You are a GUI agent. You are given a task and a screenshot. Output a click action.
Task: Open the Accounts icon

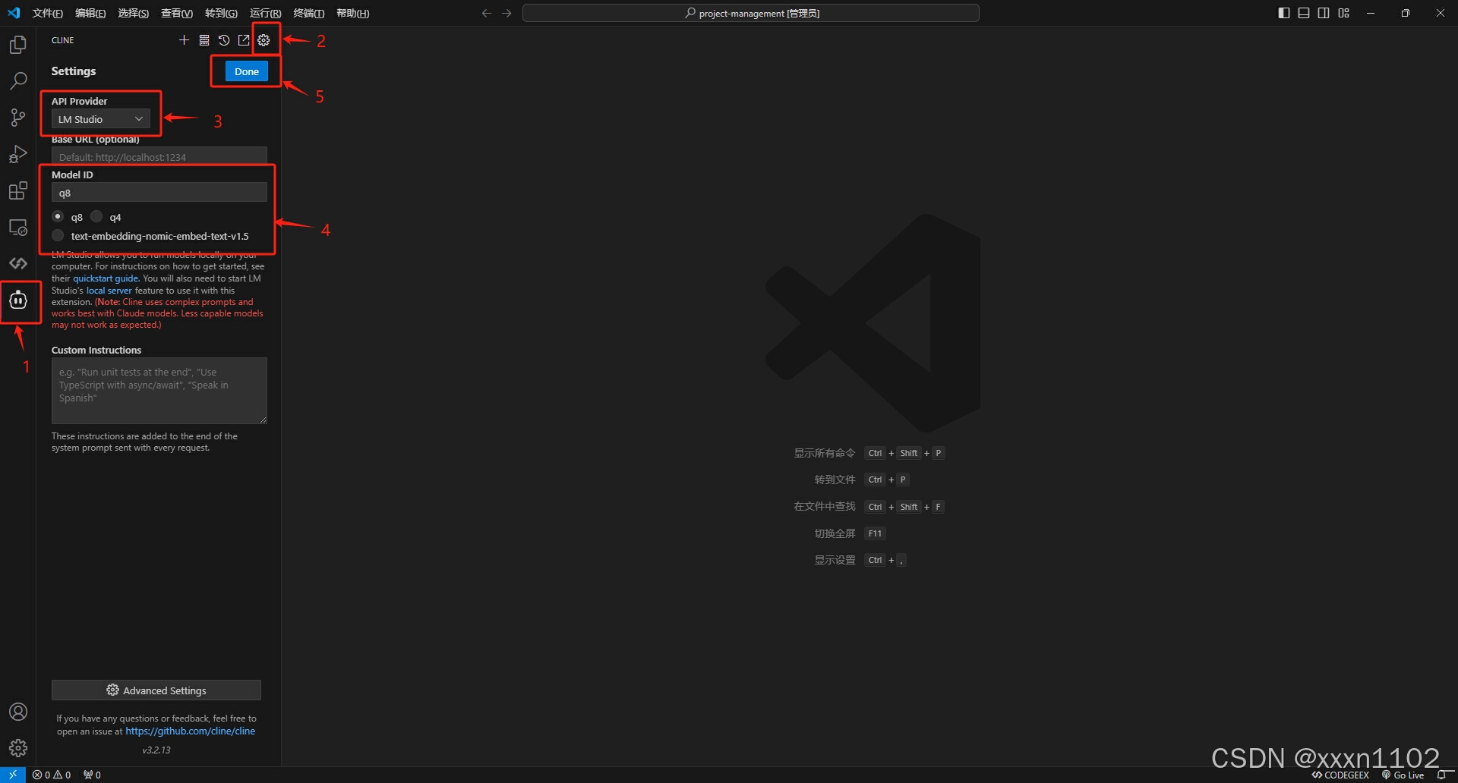18,712
